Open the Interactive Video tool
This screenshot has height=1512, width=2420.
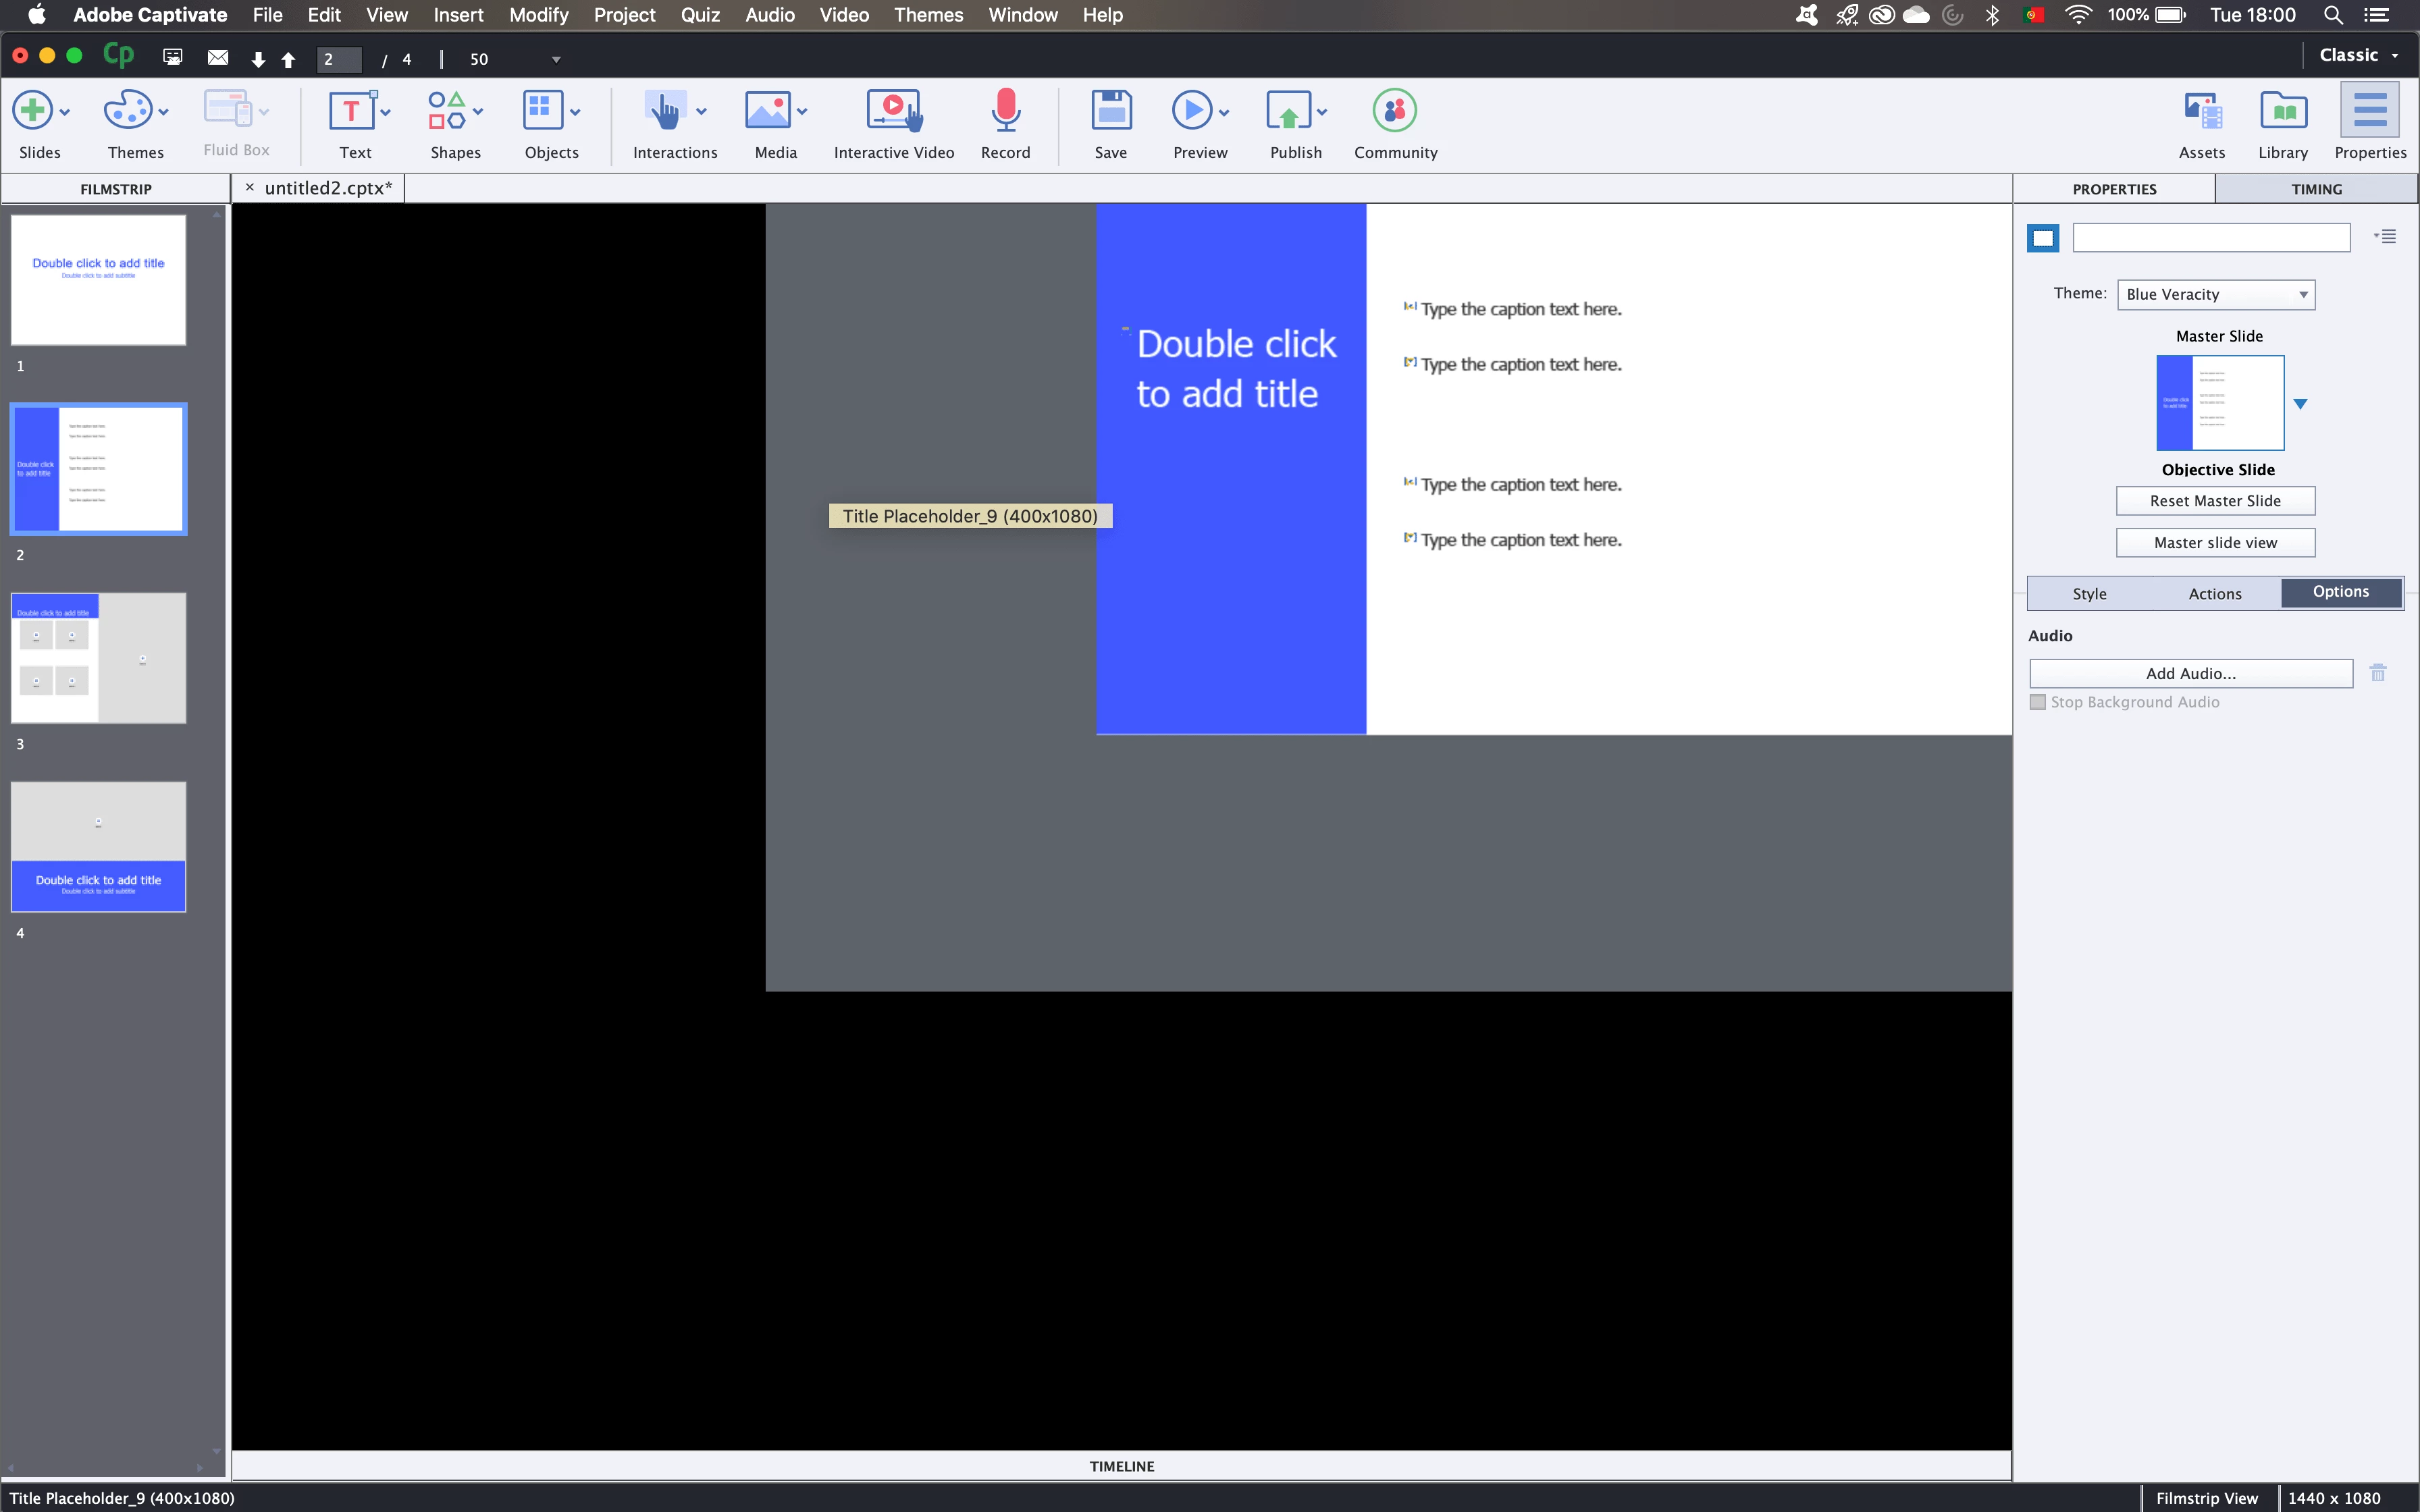coord(893,111)
